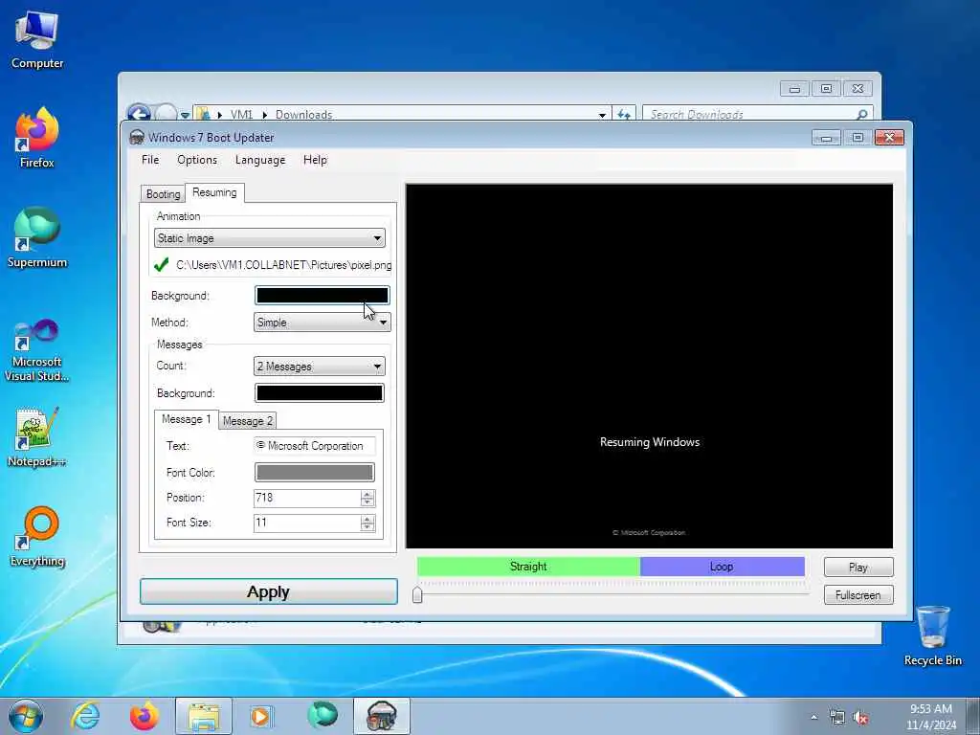Launch Internet Explorer from the taskbar

pyautogui.click(x=85, y=716)
